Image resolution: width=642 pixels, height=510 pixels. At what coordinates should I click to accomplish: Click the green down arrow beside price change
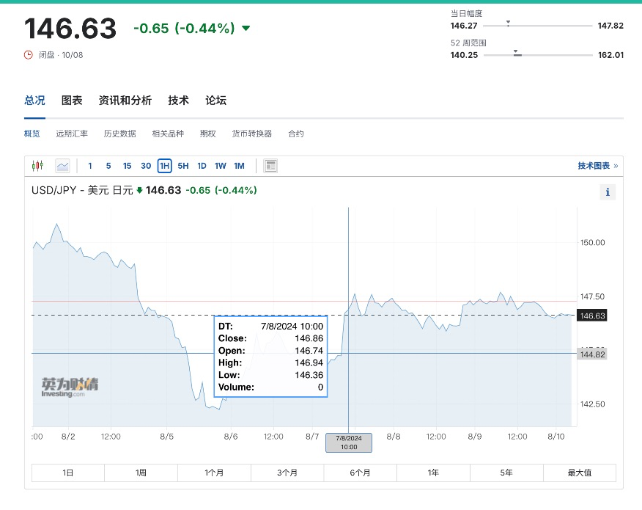pos(246,29)
